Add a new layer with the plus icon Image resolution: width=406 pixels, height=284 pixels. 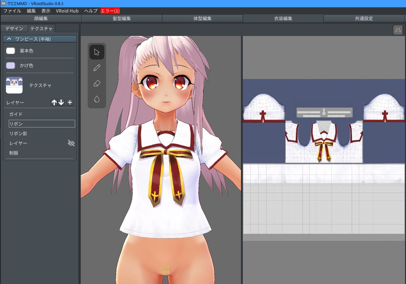pyautogui.click(x=69, y=102)
